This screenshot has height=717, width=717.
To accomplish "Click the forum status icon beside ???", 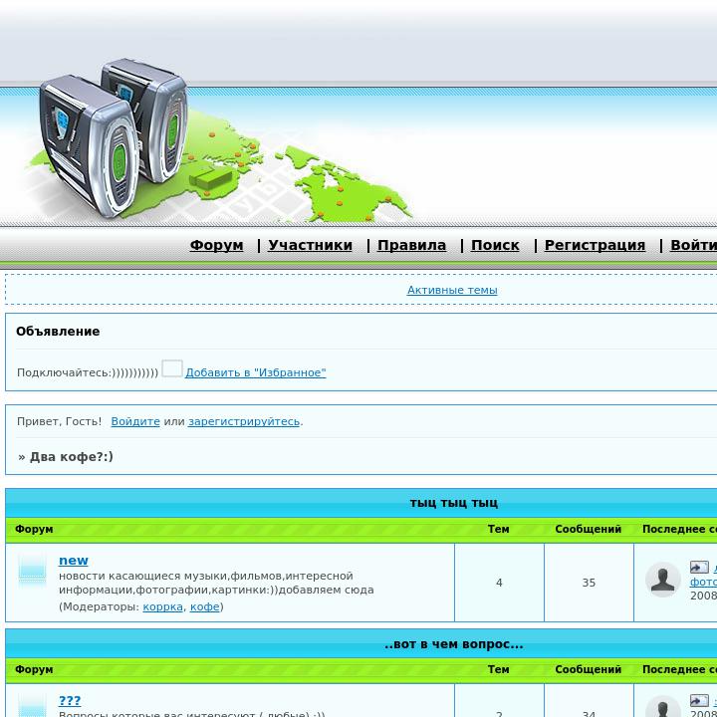I will click(32, 705).
